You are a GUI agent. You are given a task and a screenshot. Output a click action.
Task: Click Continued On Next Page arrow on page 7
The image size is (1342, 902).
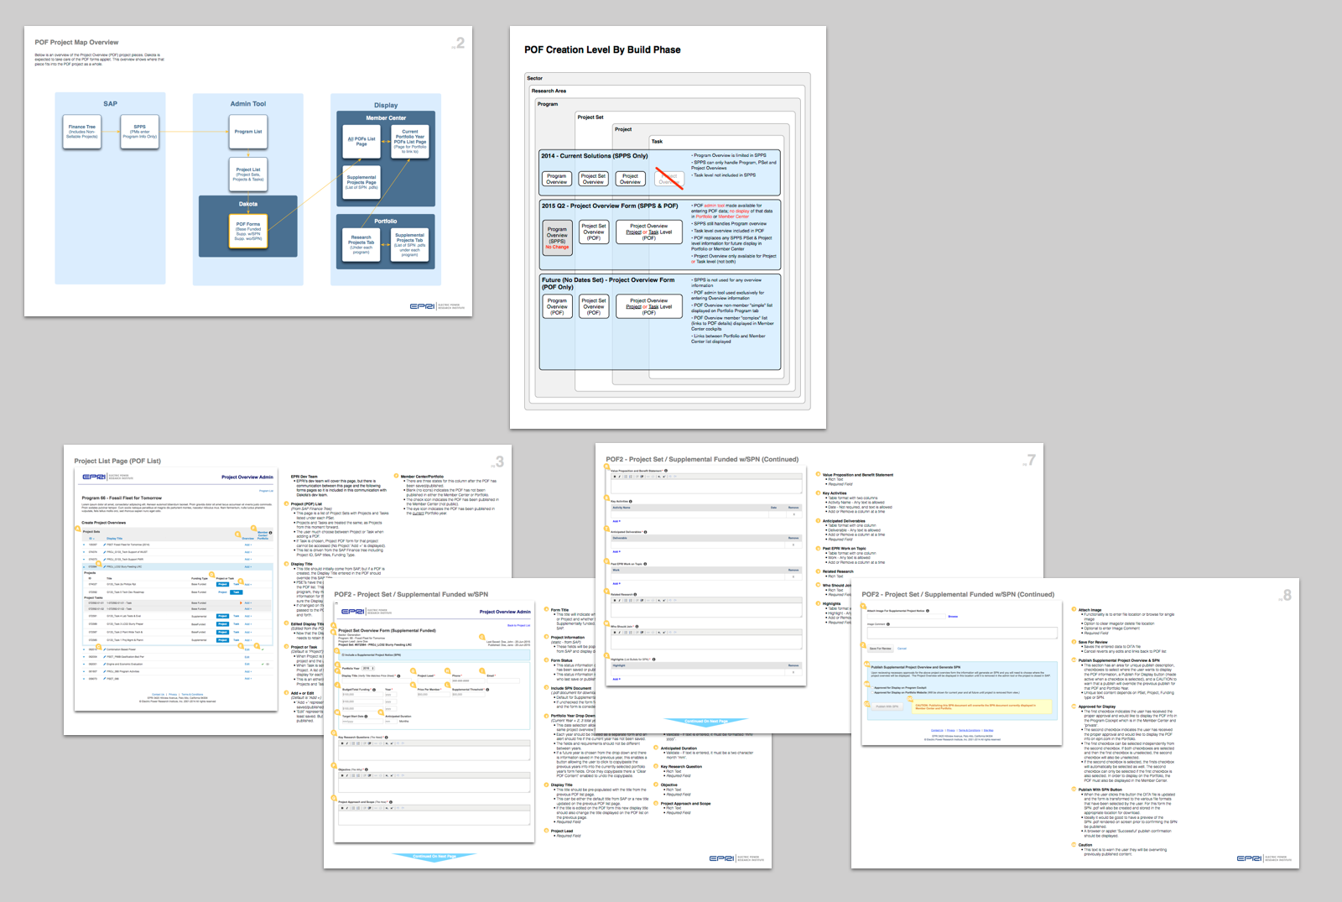click(705, 721)
